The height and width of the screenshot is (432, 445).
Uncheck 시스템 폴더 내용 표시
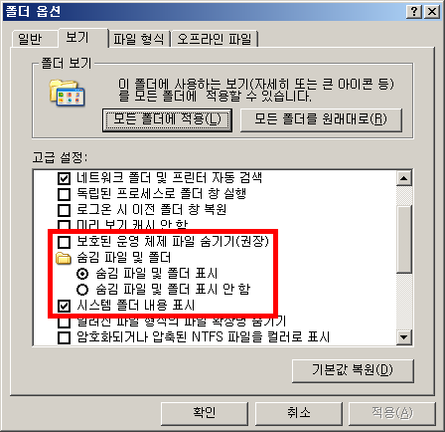[x=64, y=306]
